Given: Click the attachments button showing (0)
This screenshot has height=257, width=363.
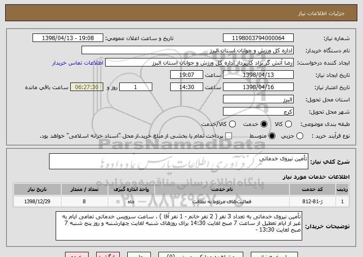Looking at the screenshot, I should click(201, 255).
